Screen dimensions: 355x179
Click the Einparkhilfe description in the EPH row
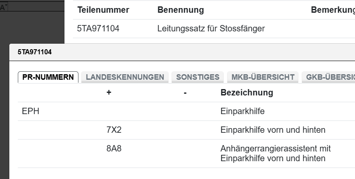click(243, 112)
